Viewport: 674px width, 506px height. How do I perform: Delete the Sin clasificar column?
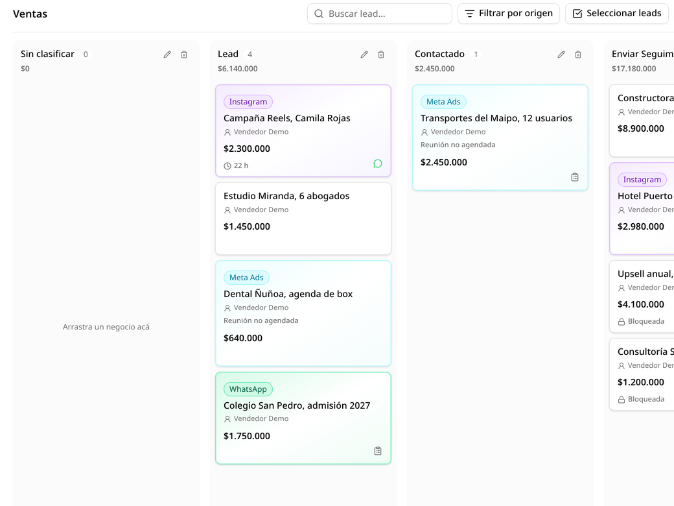coord(184,54)
